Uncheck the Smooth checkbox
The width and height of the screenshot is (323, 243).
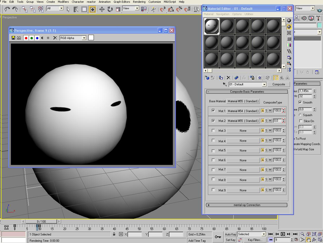point(300,102)
